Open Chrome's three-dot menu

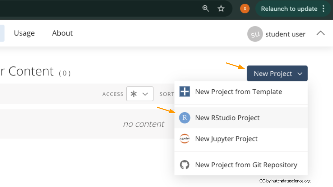[x=324, y=9]
